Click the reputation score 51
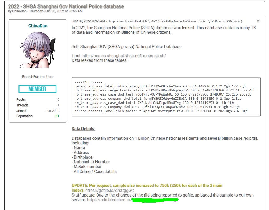The image size is (269, 210). [57, 116]
